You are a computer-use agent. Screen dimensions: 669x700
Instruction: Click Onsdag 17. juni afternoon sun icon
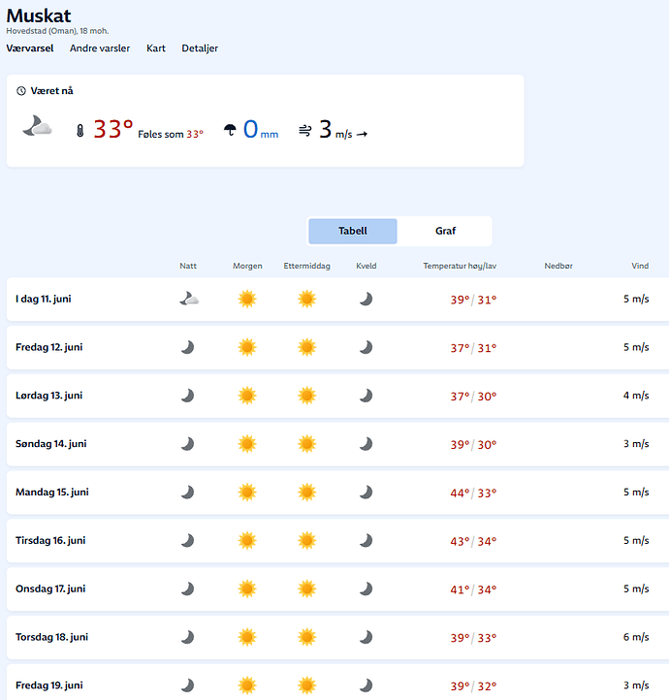coord(307,589)
